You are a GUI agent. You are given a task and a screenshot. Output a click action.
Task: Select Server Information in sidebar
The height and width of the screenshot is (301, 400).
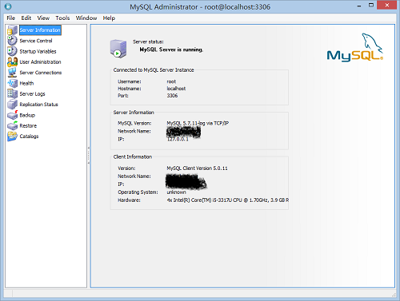coord(40,30)
